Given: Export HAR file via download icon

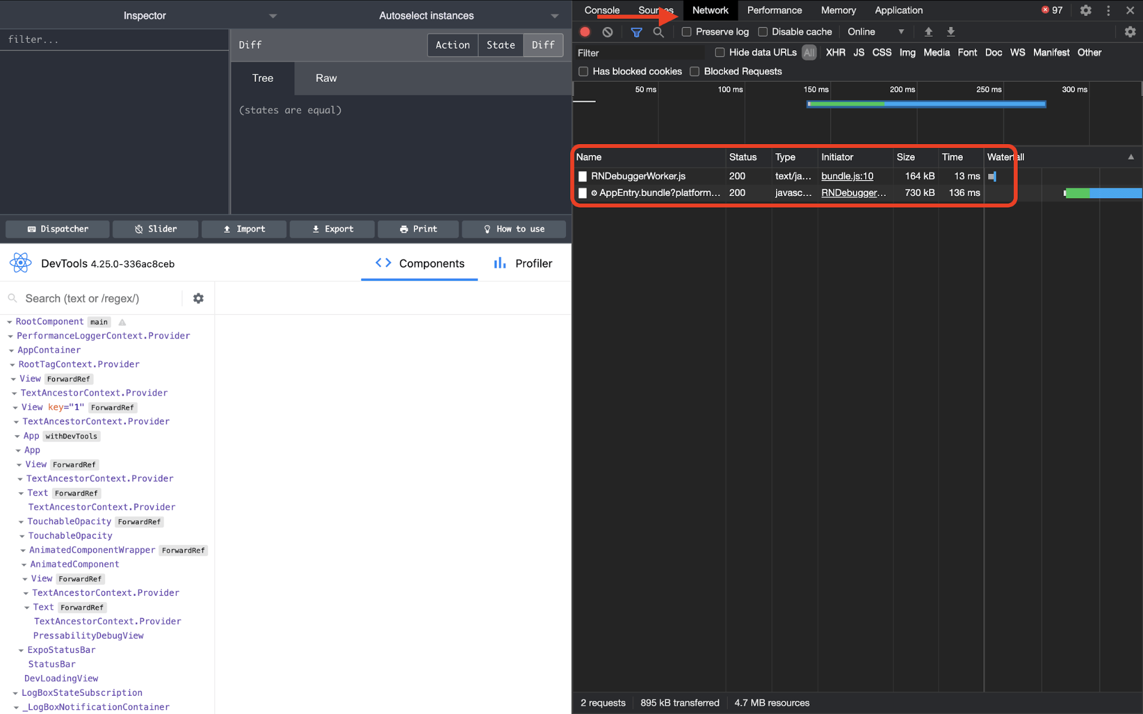Looking at the screenshot, I should click(x=951, y=32).
